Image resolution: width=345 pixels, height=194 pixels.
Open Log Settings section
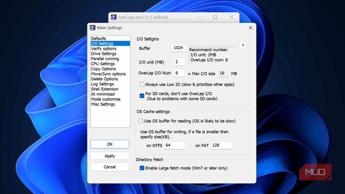[110, 84]
